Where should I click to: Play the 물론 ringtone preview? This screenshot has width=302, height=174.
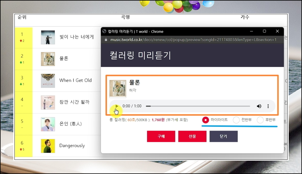tap(116, 106)
